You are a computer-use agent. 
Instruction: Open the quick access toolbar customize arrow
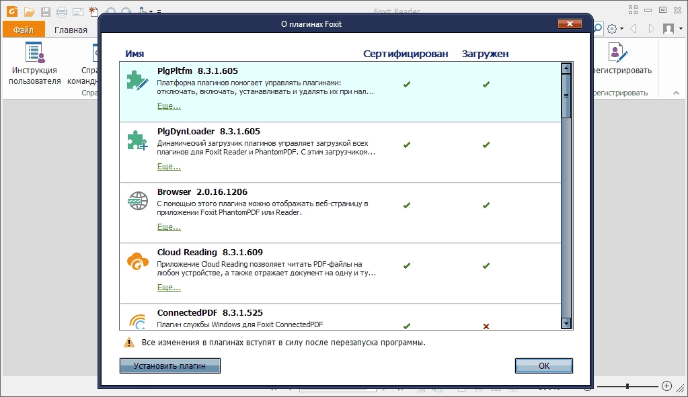pyautogui.click(x=159, y=12)
